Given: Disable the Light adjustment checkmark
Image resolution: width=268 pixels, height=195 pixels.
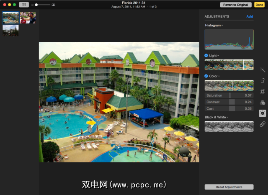Looking at the screenshot, I should pos(206,56).
